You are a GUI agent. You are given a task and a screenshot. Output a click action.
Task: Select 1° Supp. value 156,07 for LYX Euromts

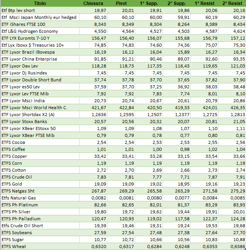tap(149, 38)
